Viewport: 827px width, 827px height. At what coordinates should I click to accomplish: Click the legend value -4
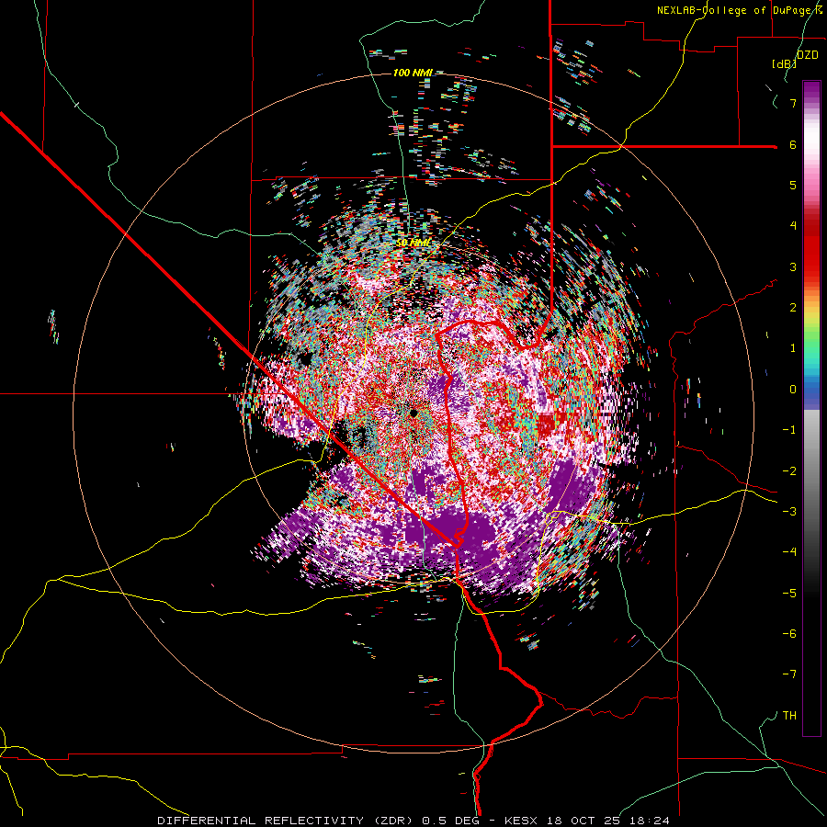click(x=789, y=552)
